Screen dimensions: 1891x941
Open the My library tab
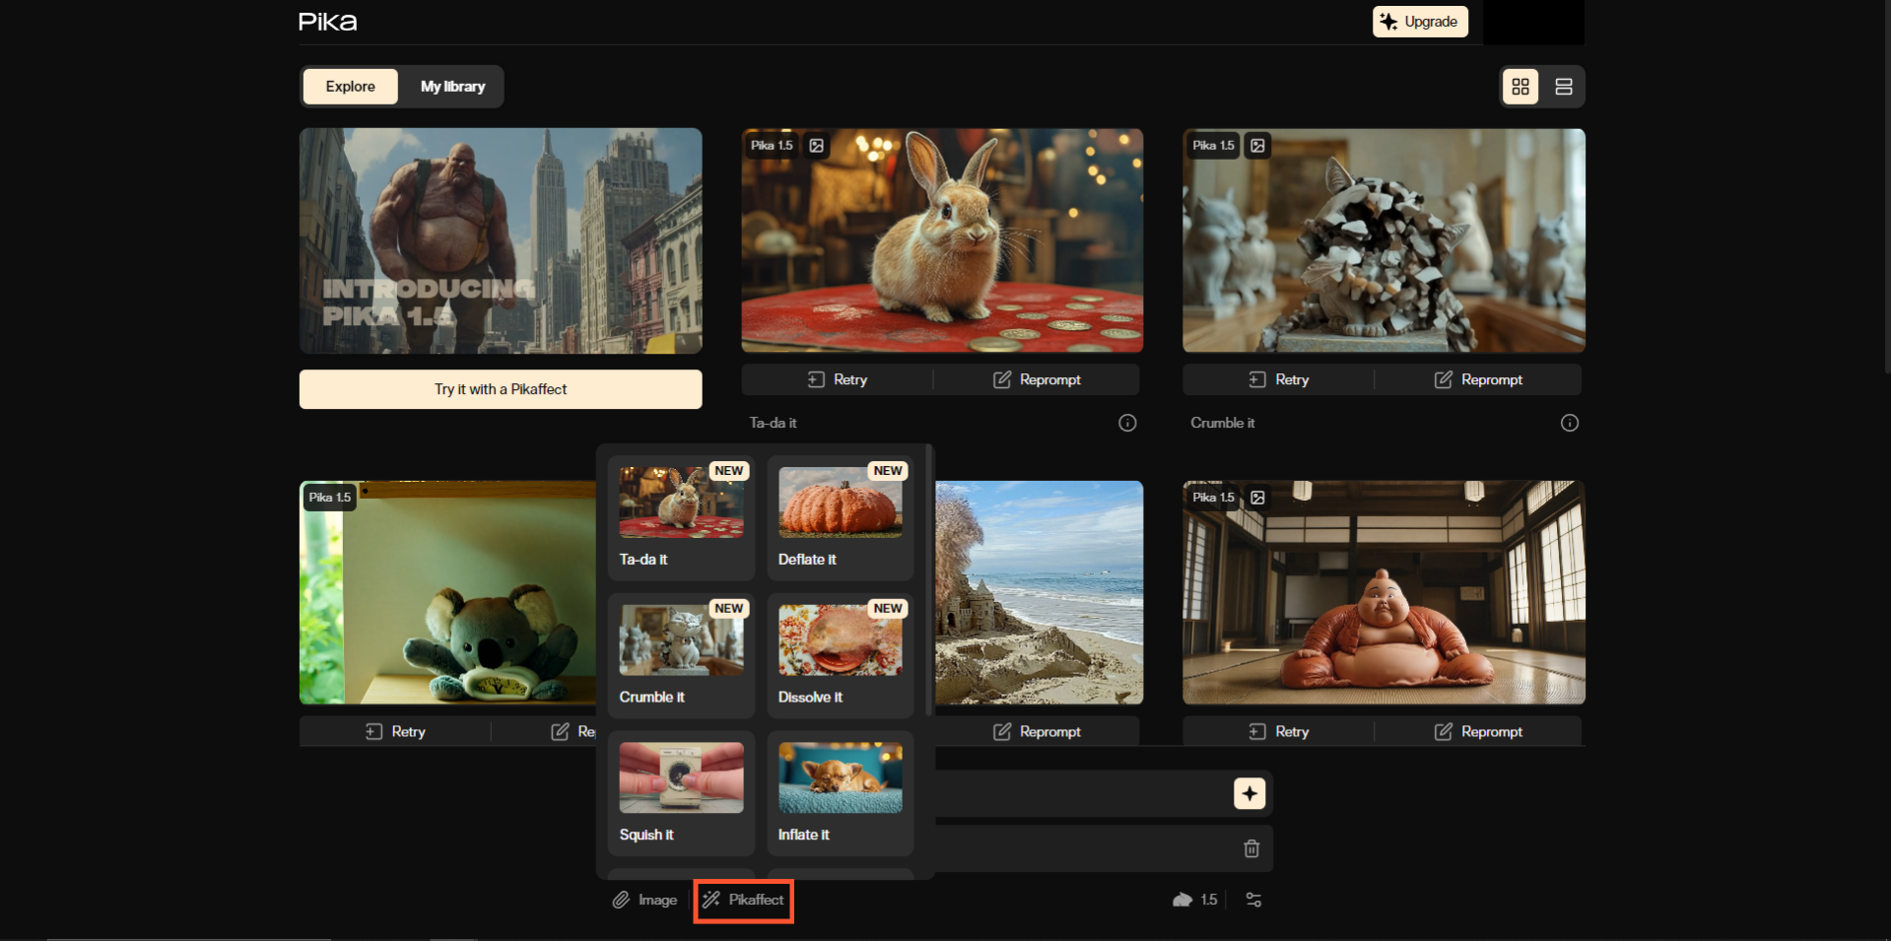click(452, 87)
